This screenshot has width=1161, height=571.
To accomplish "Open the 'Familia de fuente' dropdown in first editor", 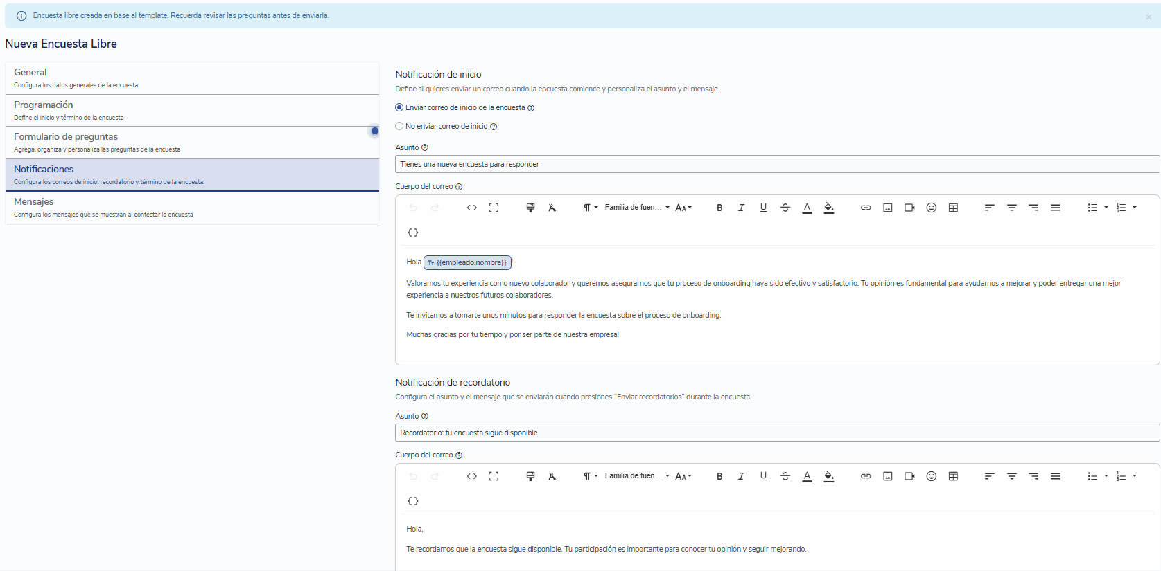I will tap(637, 208).
